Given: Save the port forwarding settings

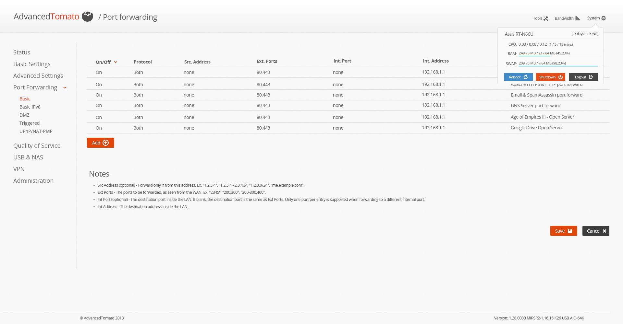Looking at the screenshot, I should coord(563,231).
